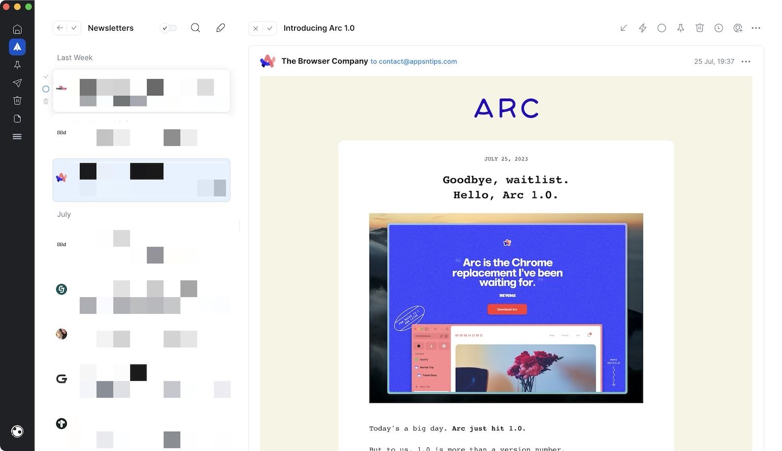
Task: Search the Newsletters folder
Action: pyautogui.click(x=195, y=28)
